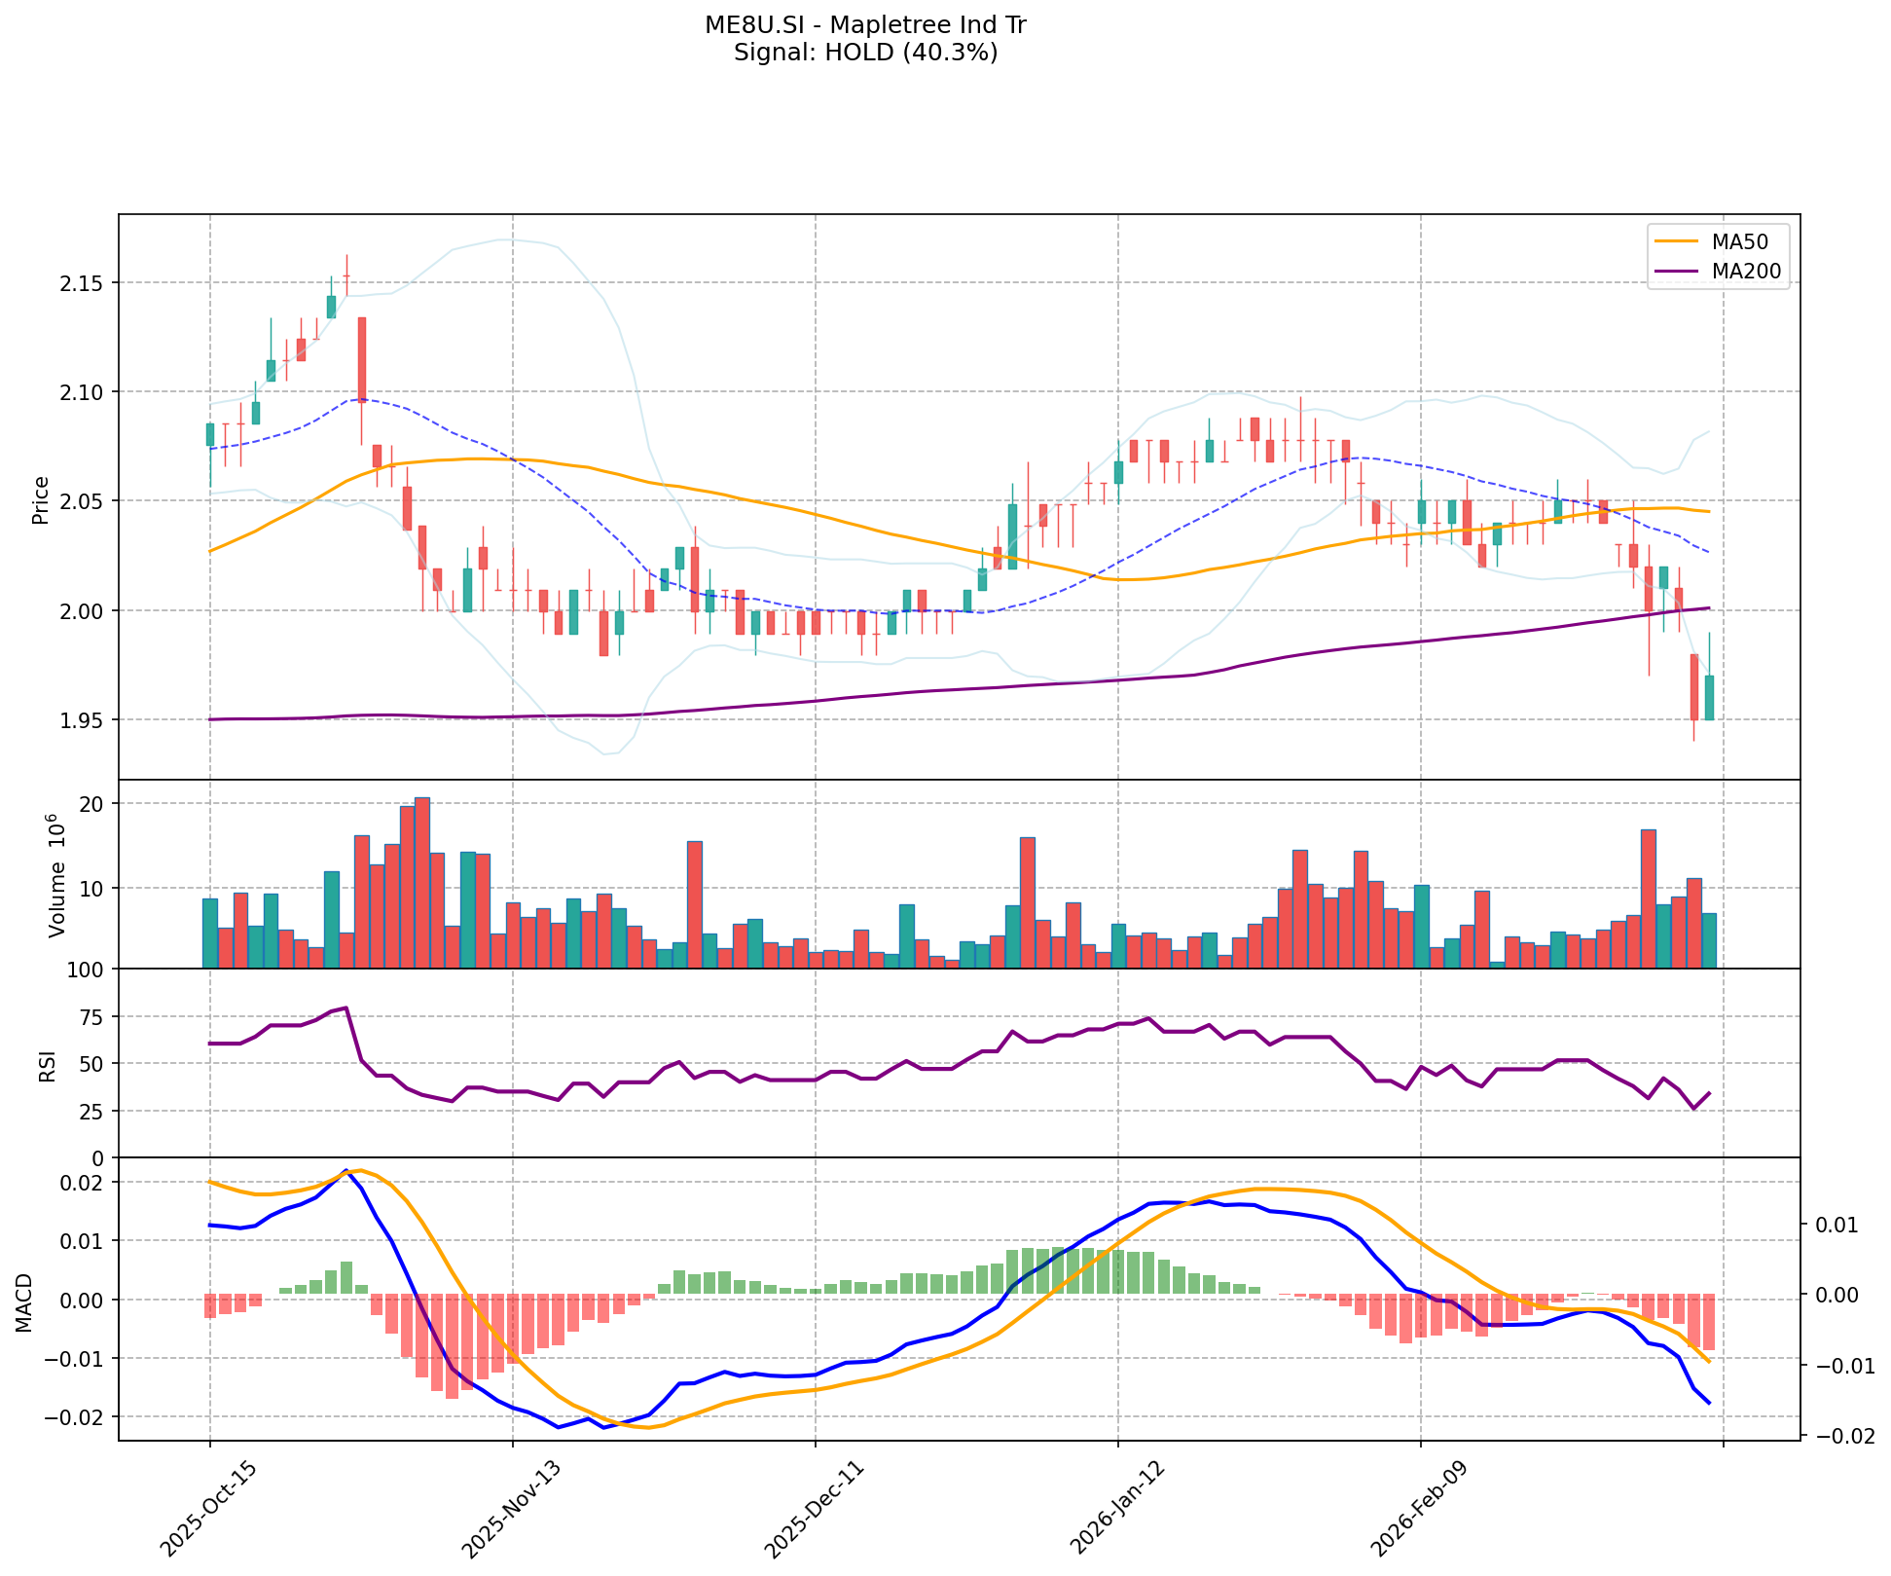This screenshot has height=1576, width=1891.
Task: Click the last green candlestick on the price chart
Action: tap(1709, 697)
